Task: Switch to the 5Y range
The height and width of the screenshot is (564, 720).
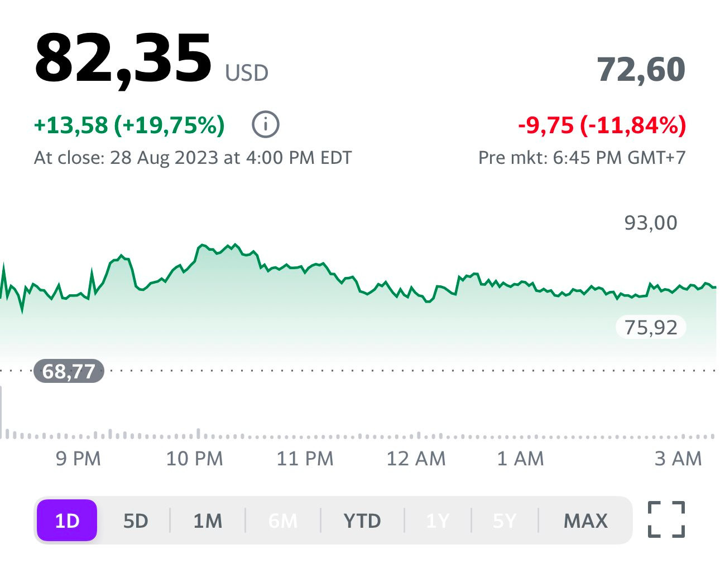Action: 505,521
